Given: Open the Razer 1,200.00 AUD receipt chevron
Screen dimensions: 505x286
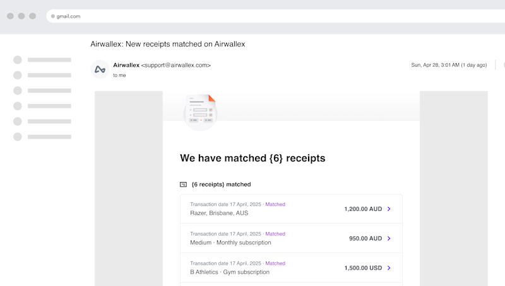Looking at the screenshot, I should pyautogui.click(x=389, y=209).
